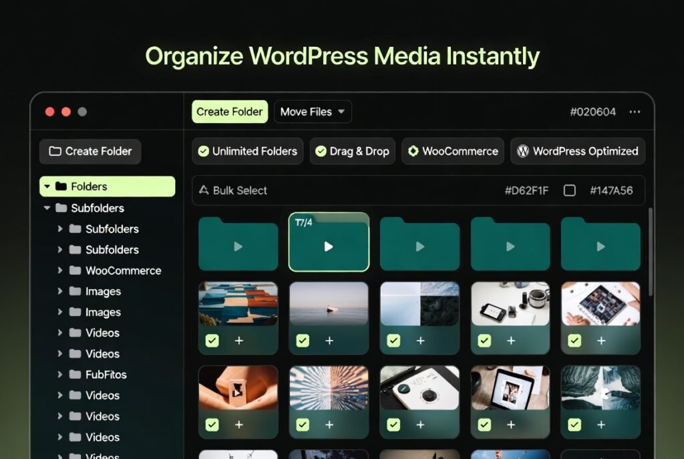The width and height of the screenshot is (684, 459).
Task: Click the #020604 label in the toolbar
Action: (x=593, y=112)
